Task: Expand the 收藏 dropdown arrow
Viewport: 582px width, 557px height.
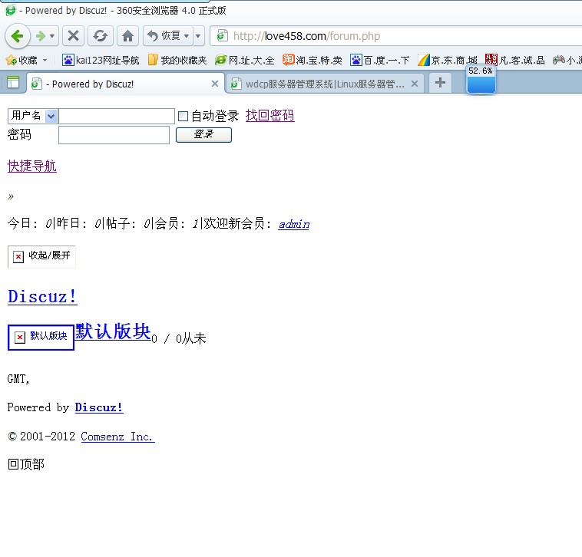Action: click(x=45, y=60)
